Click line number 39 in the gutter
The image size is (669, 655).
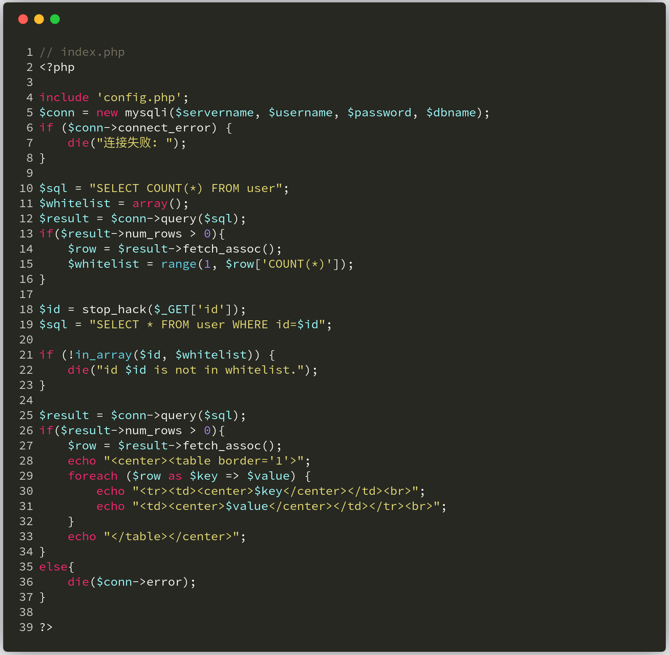(25, 627)
